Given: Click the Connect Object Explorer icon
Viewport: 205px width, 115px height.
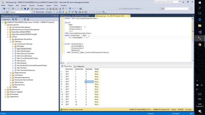Looking at the screenshot, I should click(13, 19).
